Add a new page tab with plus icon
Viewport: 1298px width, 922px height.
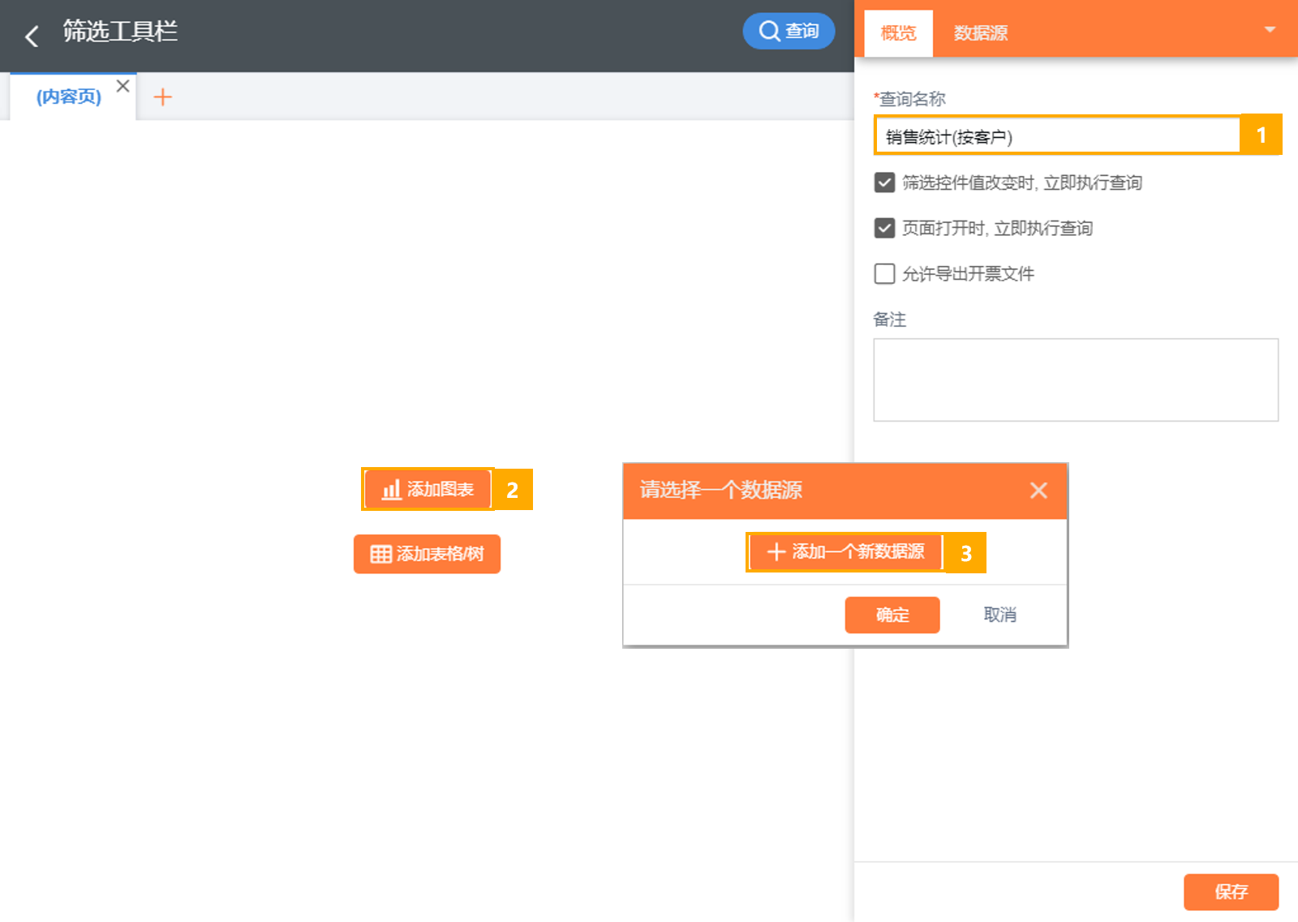pos(162,97)
